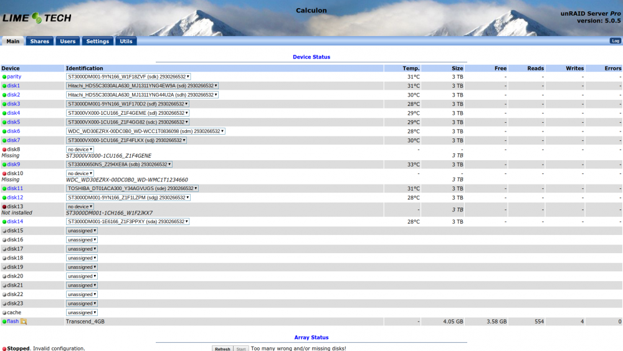
Task: Open the disk5 link
Action: click(x=13, y=122)
